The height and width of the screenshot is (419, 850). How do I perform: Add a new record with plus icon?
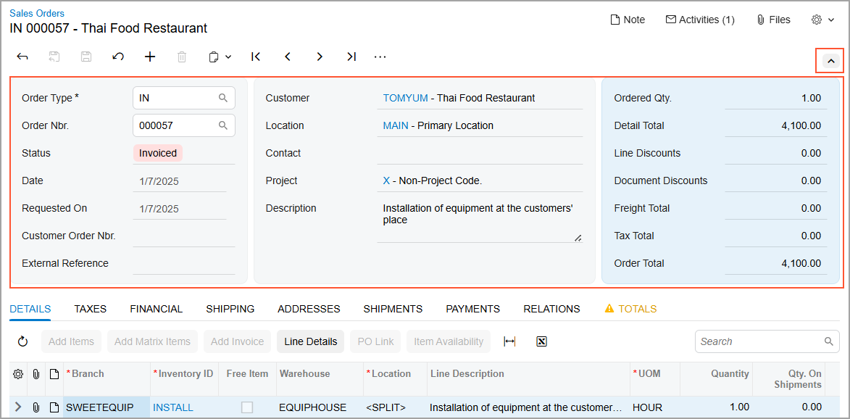click(150, 57)
